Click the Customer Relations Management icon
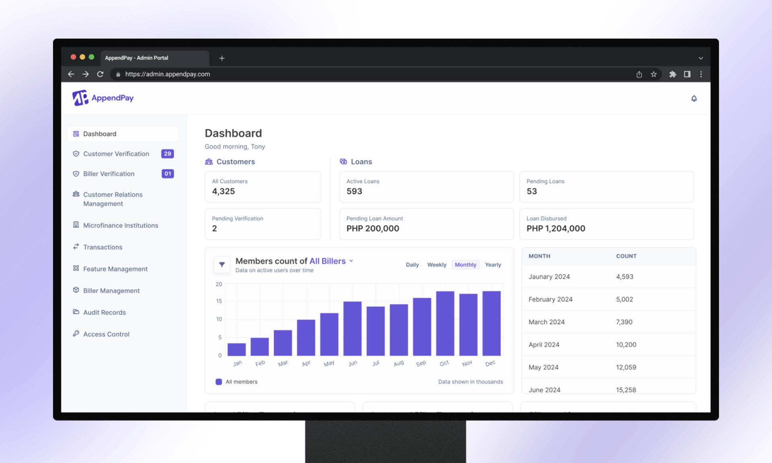This screenshot has height=463, width=772. pyautogui.click(x=76, y=194)
